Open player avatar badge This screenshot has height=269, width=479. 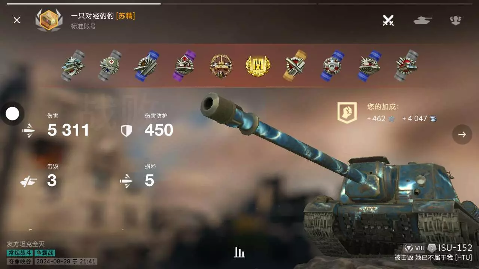[49, 20]
